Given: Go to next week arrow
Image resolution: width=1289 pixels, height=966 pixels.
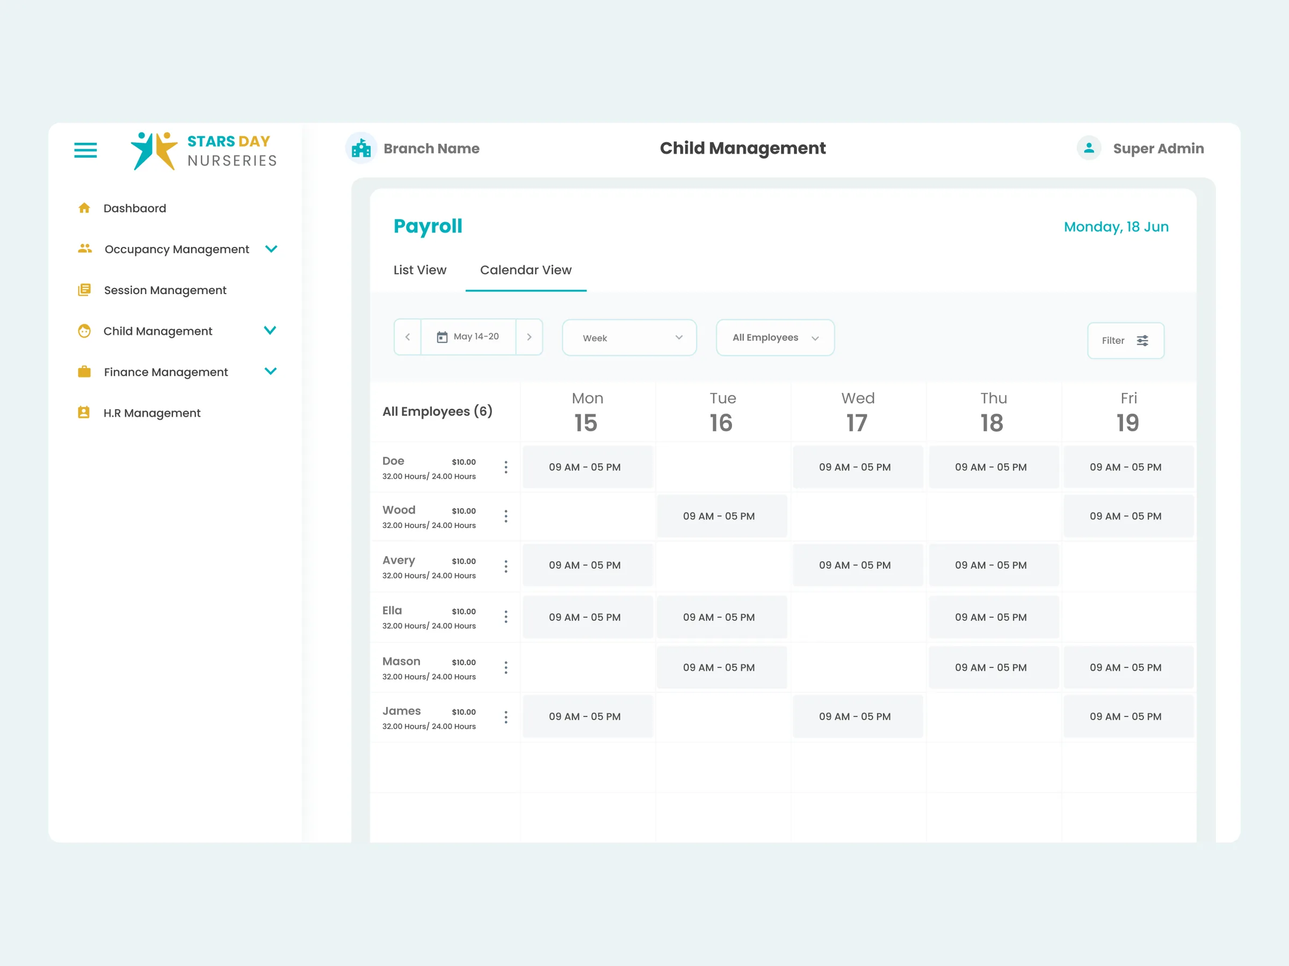Looking at the screenshot, I should [529, 336].
